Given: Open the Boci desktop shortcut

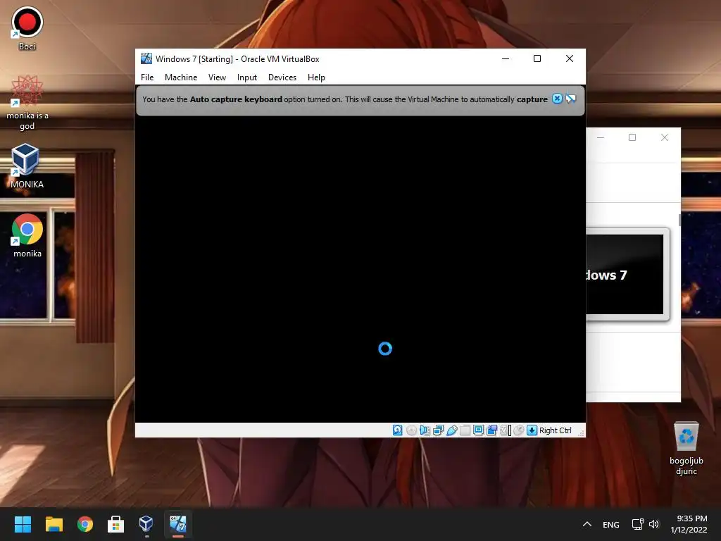Looking at the screenshot, I should [27, 28].
